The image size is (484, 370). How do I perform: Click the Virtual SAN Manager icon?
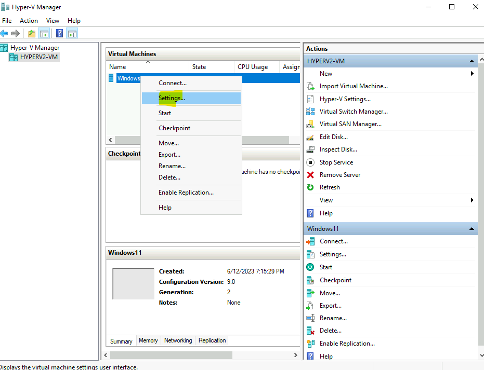310,124
